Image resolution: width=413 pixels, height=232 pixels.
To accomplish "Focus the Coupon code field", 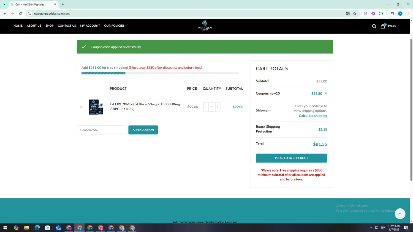I will [x=101, y=130].
